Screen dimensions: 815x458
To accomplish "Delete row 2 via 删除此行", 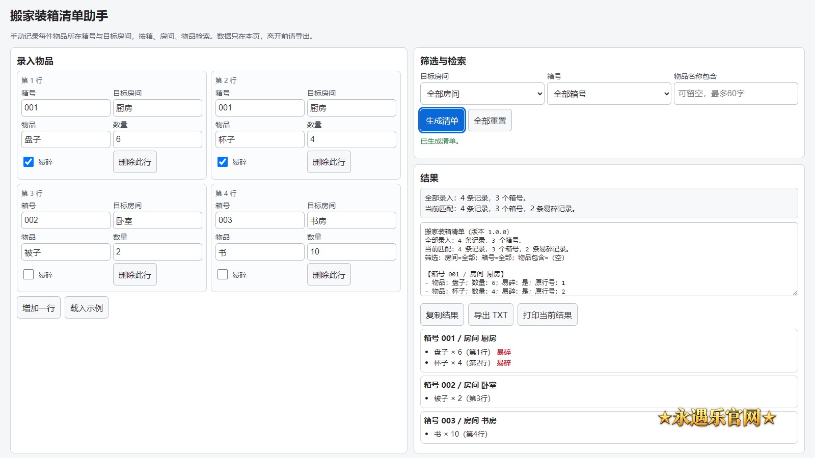I will click(329, 162).
